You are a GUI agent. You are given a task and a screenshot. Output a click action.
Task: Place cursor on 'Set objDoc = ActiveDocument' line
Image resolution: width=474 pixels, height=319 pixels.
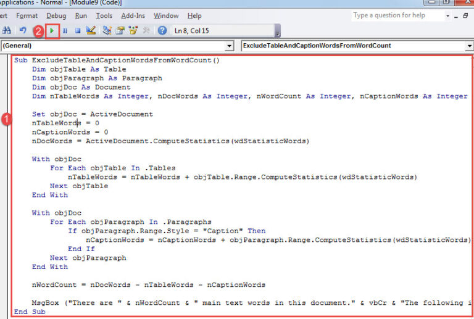point(93,114)
